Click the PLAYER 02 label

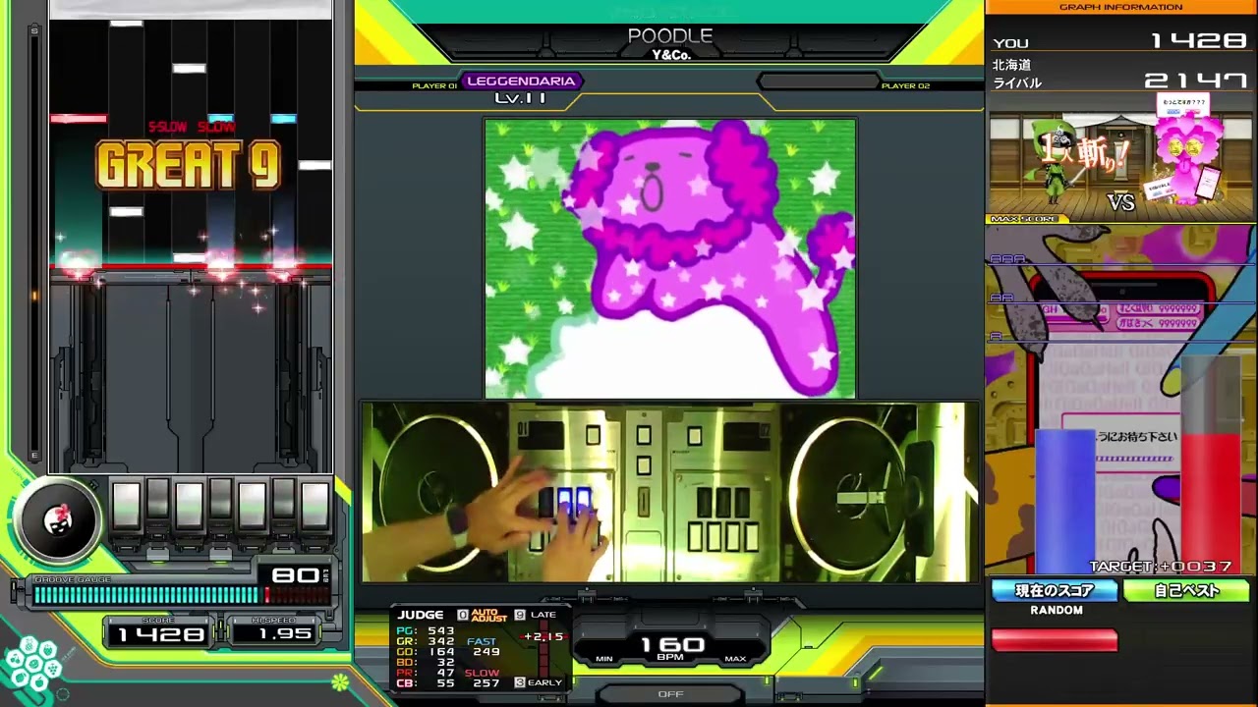(905, 86)
